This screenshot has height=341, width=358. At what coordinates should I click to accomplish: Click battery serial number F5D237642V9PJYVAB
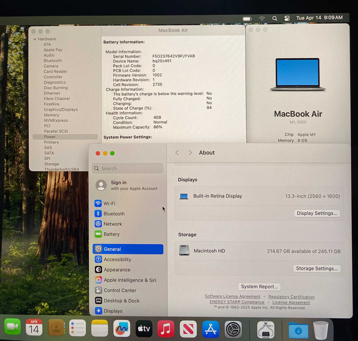coord(174,56)
